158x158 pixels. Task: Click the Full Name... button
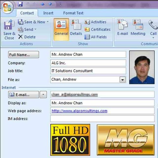pyautogui.click(x=23, y=55)
